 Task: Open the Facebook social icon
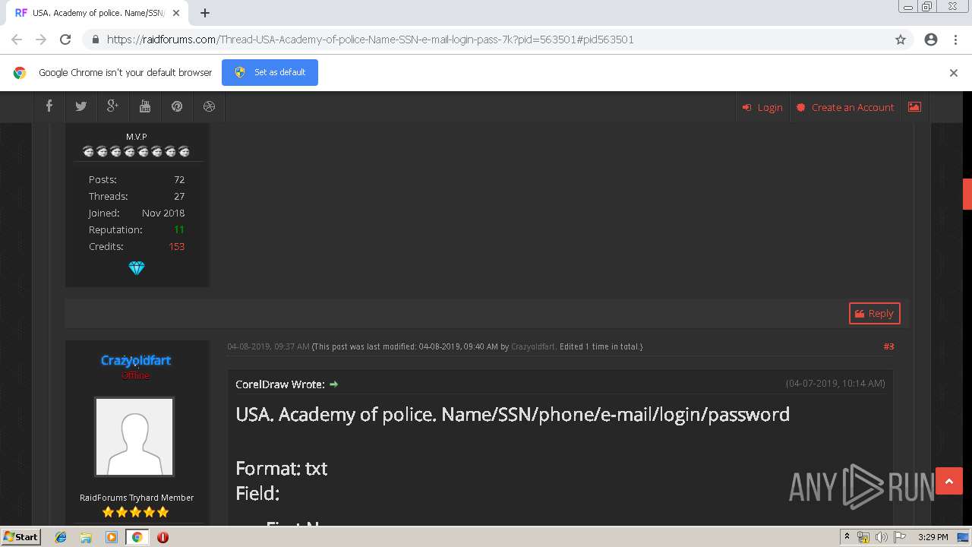[49, 106]
